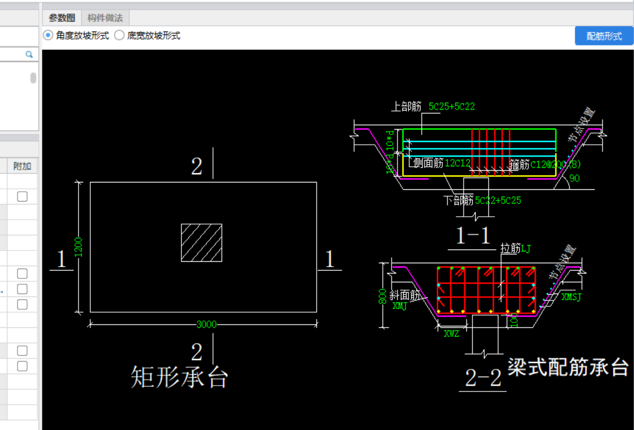Click the search magnifier icon

(x=29, y=54)
